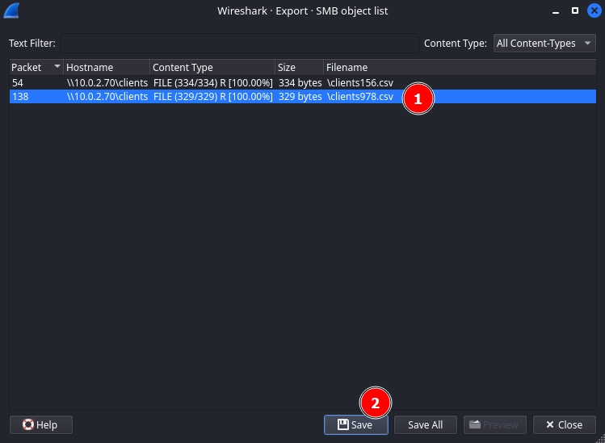Screen dimensions: 605x443
Task: Click the Packet column sort arrow
Action: pos(57,68)
